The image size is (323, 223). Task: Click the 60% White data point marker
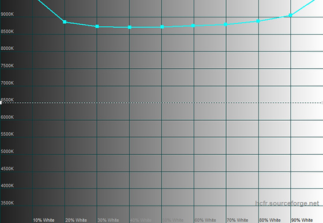click(x=193, y=25)
